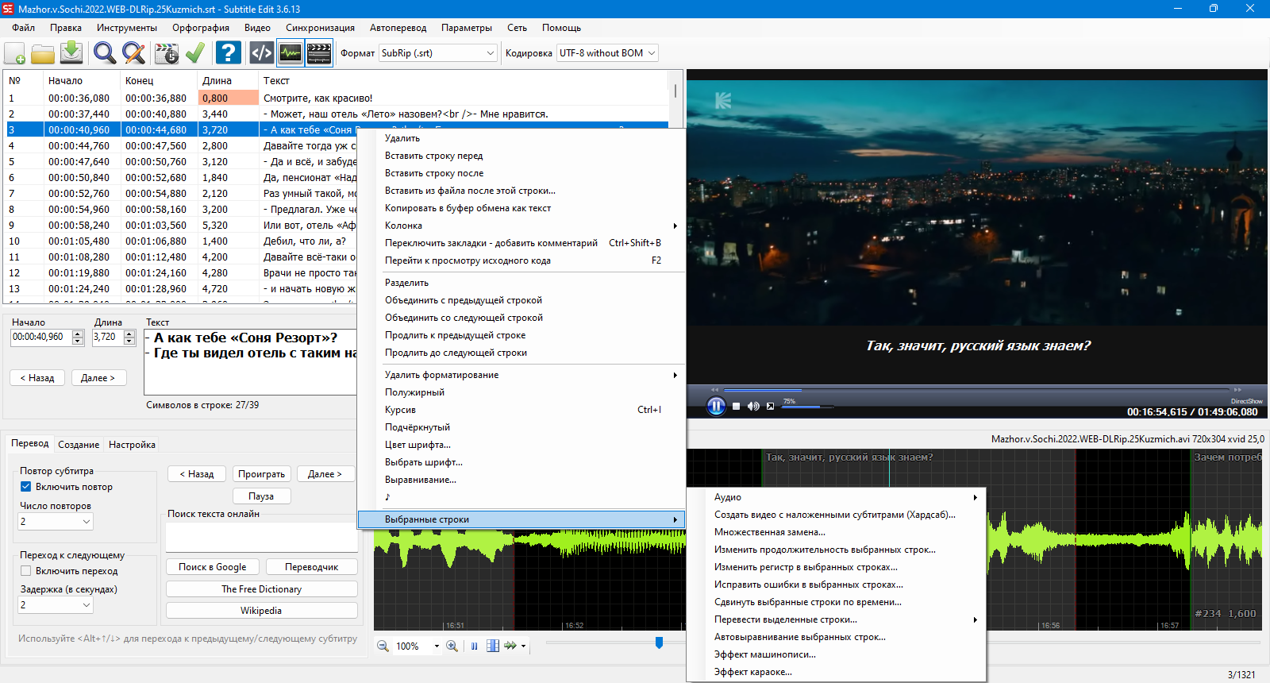Image resolution: width=1270 pixels, height=683 pixels.
Task: Open the Число повторов dropdown
Action: pyautogui.click(x=56, y=522)
